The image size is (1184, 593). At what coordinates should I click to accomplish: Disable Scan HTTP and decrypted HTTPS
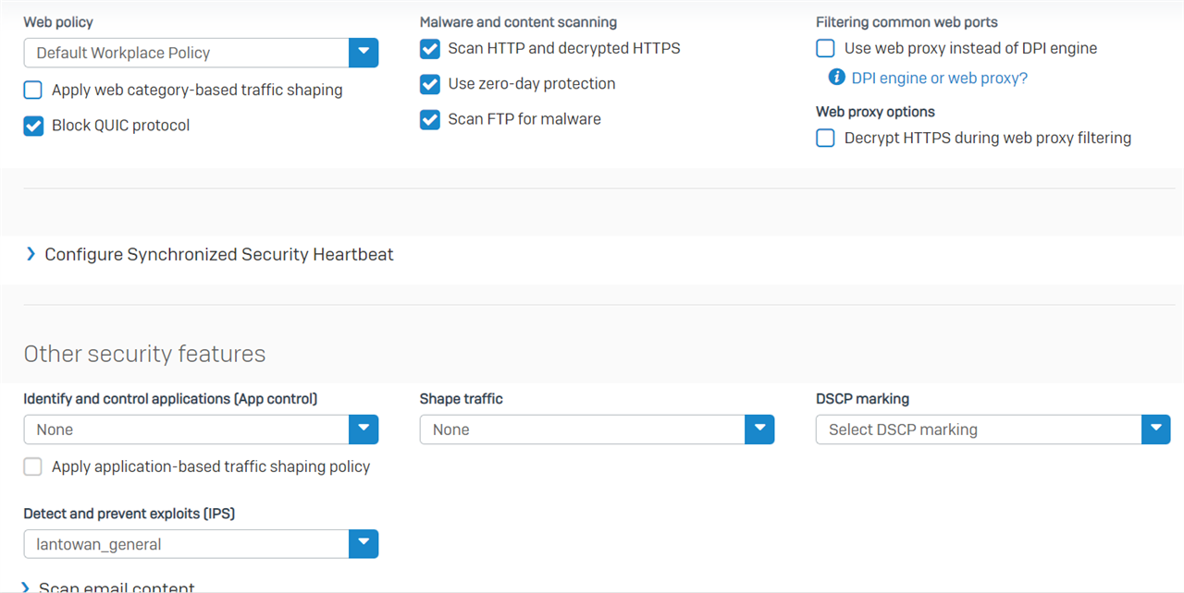point(430,49)
